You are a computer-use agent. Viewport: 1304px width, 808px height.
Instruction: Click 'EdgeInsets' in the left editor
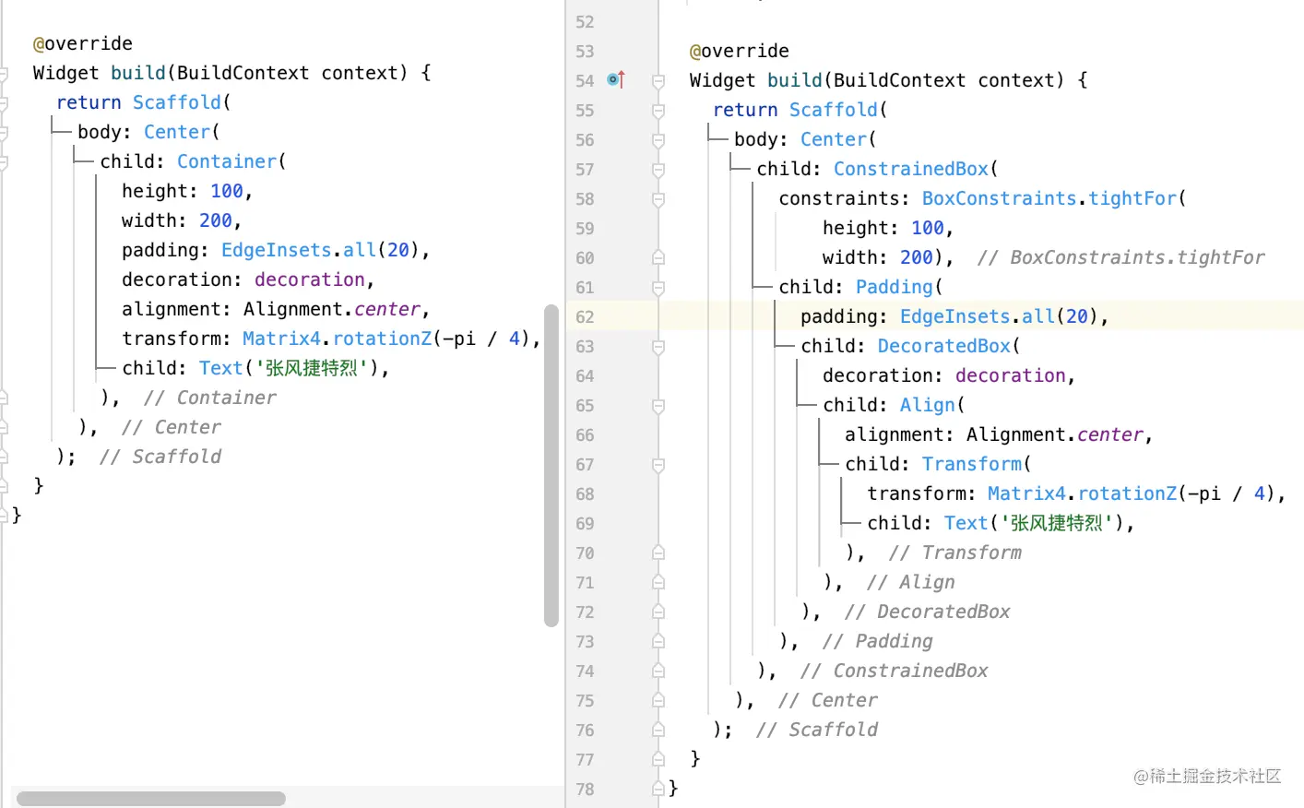[277, 250]
